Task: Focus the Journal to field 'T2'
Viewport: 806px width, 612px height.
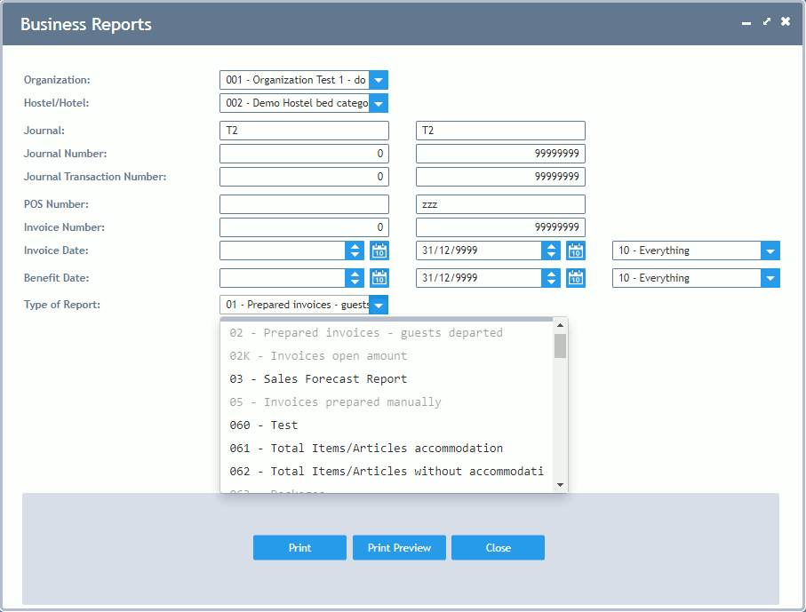Action: (500, 131)
